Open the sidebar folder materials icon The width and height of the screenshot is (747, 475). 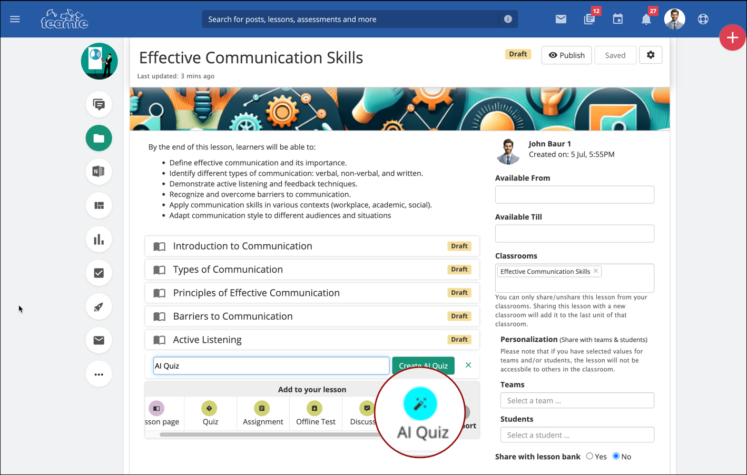(99, 138)
